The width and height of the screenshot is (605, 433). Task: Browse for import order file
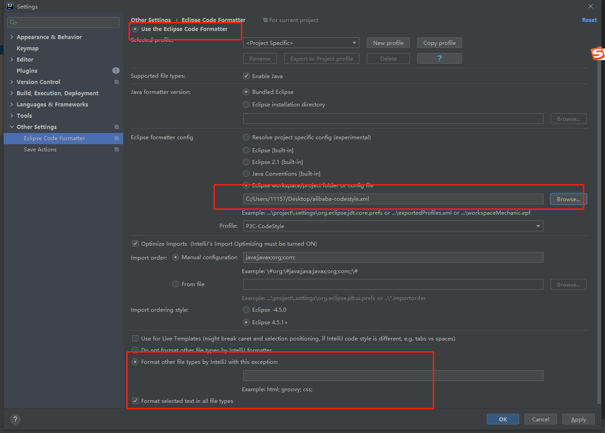pyautogui.click(x=568, y=284)
